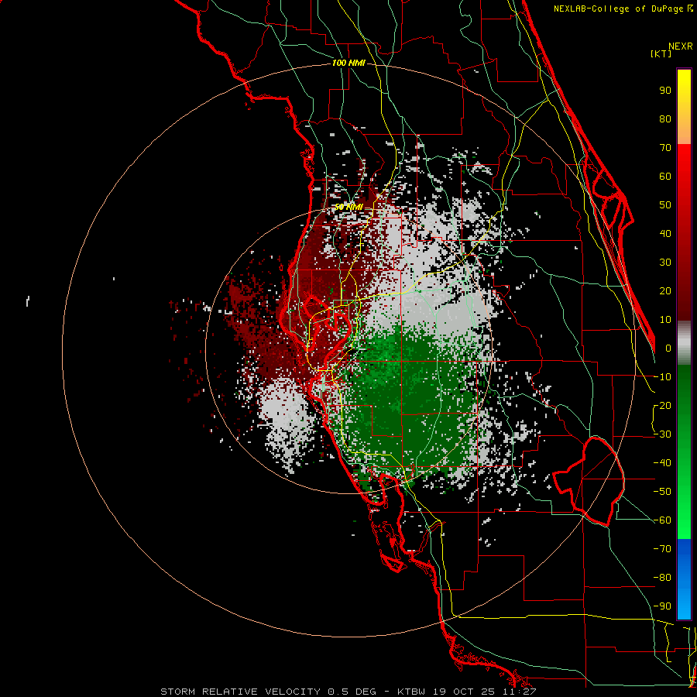The height and width of the screenshot is (697, 697).
Task: Click the -60 knot scale label
Action: [662, 520]
